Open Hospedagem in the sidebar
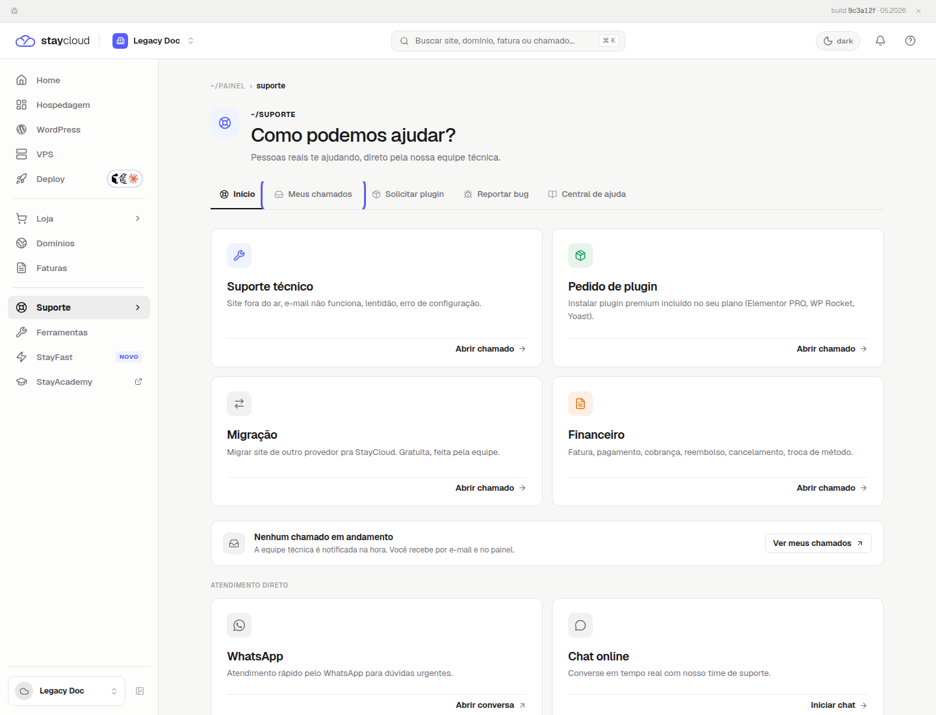This screenshot has height=715, width=936. coord(79,105)
